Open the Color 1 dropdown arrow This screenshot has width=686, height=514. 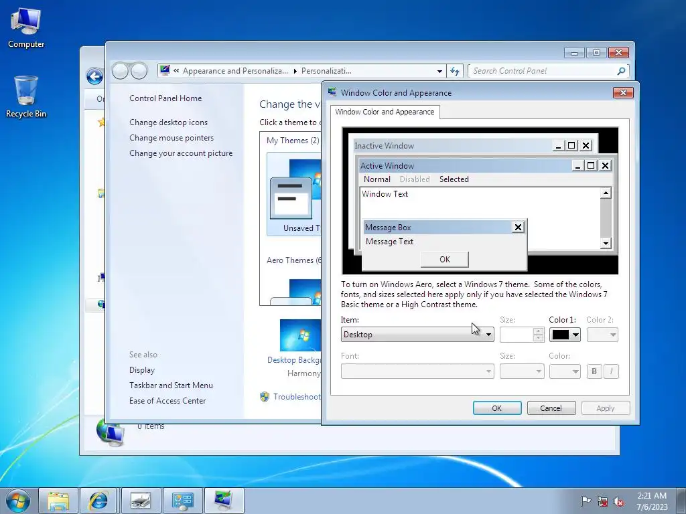point(575,335)
